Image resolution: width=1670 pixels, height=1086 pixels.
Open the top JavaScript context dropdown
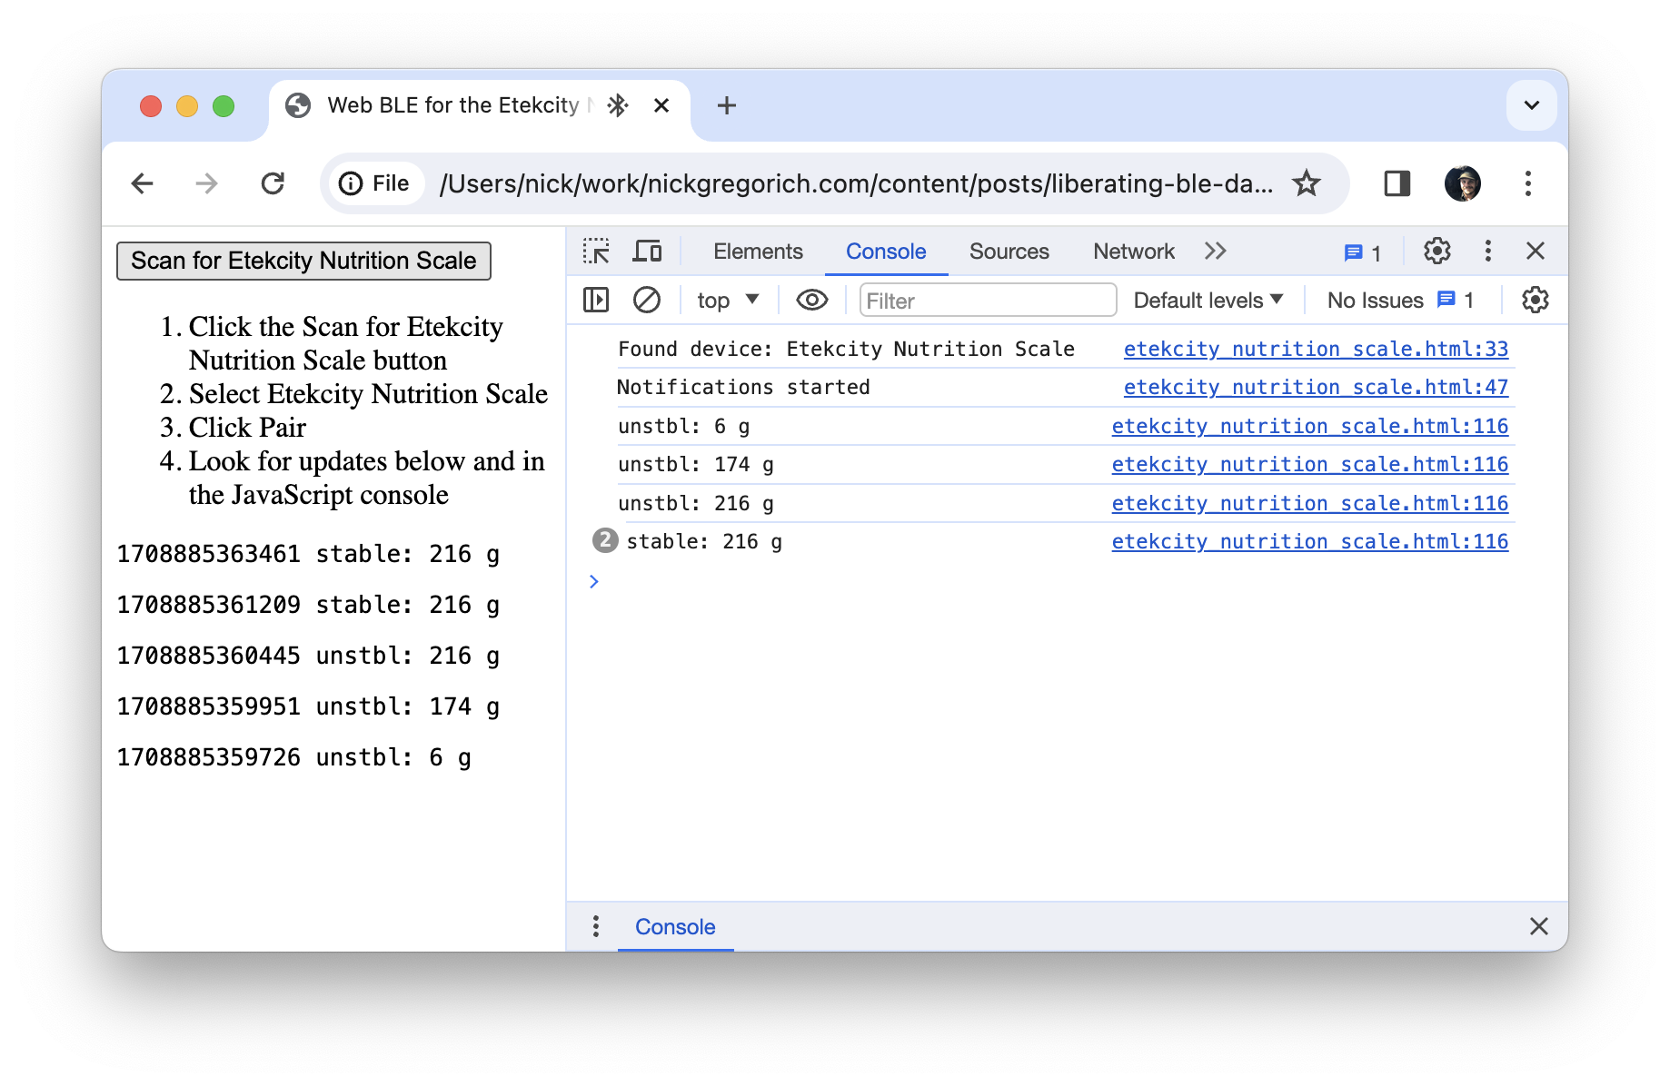(727, 301)
